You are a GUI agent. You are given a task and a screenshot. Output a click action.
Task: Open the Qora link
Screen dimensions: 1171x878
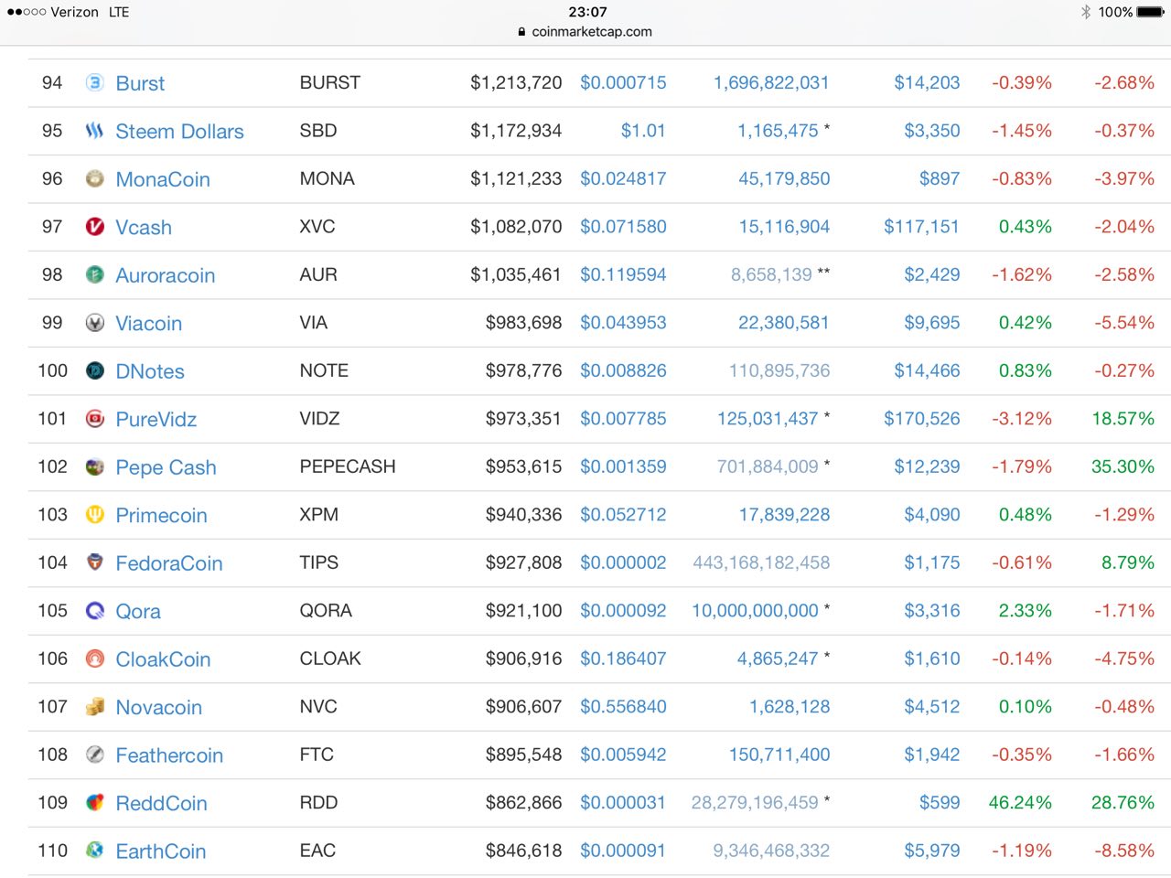[138, 612]
